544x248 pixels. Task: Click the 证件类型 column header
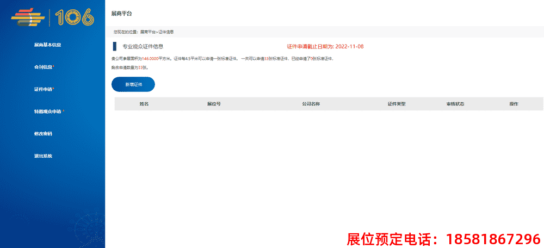point(397,104)
